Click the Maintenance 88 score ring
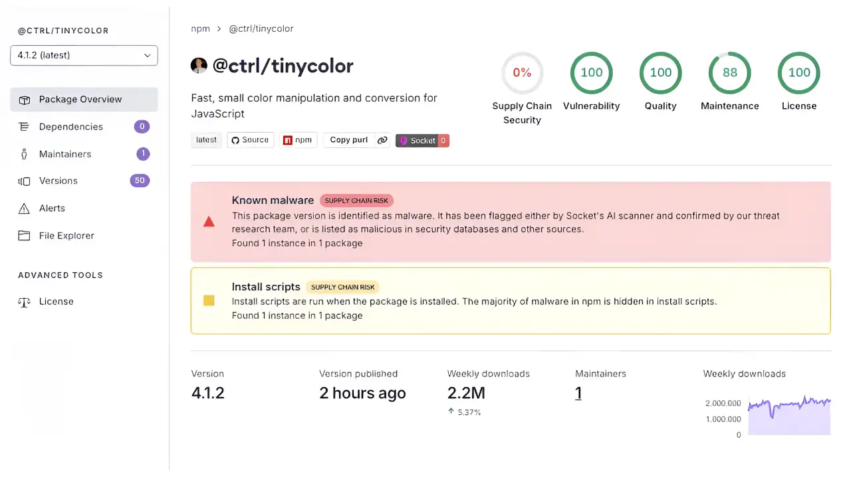 (729, 73)
